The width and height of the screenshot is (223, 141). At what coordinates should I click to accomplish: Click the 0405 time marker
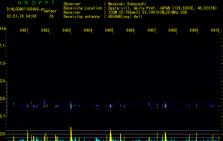pyautogui.click(x=109, y=30)
